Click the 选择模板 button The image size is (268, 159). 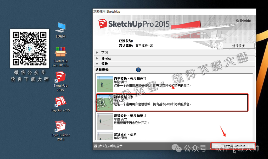[238, 45]
